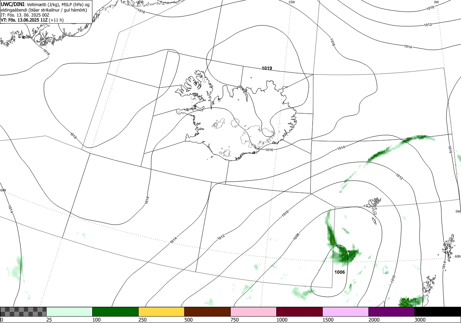Click the 1018 label beside Greenland's coast
The width and height of the screenshot is (461, 323).
click(46, 52)
